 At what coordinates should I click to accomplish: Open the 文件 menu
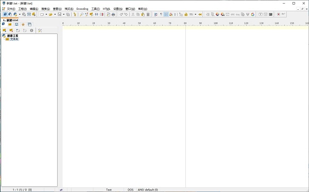click(11, 9)
